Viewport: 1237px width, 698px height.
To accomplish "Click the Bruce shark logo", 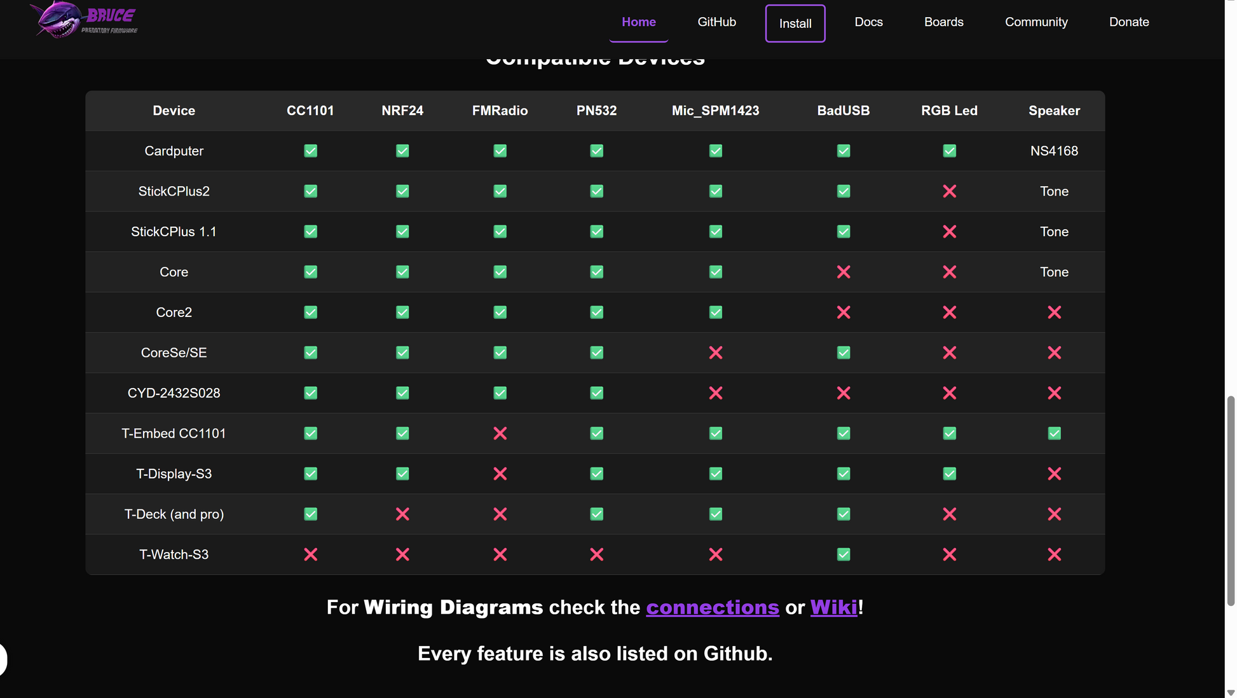I will point(85,20).
